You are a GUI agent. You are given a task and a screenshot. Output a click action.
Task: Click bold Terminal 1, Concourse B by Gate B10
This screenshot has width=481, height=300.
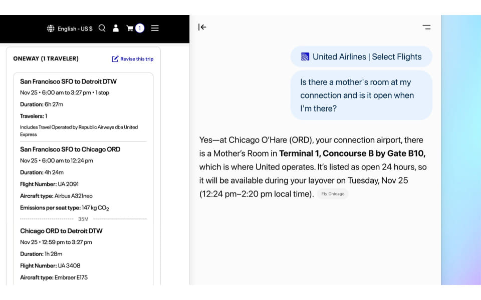pyautogui.click(x=352, y=153)
